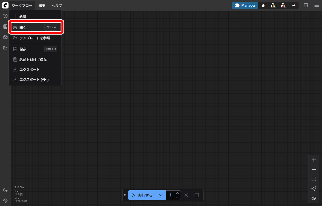Open the workflows folder sidebar icon
This screenshot has width=322, height=206.
5,48
